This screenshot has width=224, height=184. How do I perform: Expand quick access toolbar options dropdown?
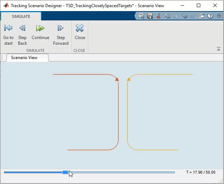219,16
